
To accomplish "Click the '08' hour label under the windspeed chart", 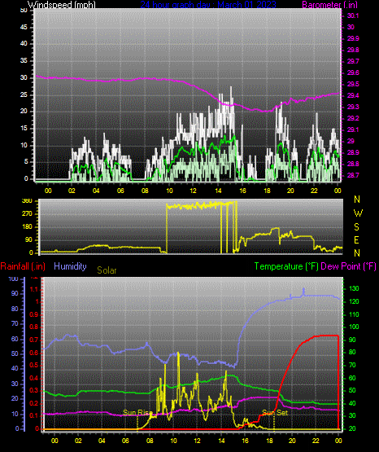I will click(x=145, y=191).
